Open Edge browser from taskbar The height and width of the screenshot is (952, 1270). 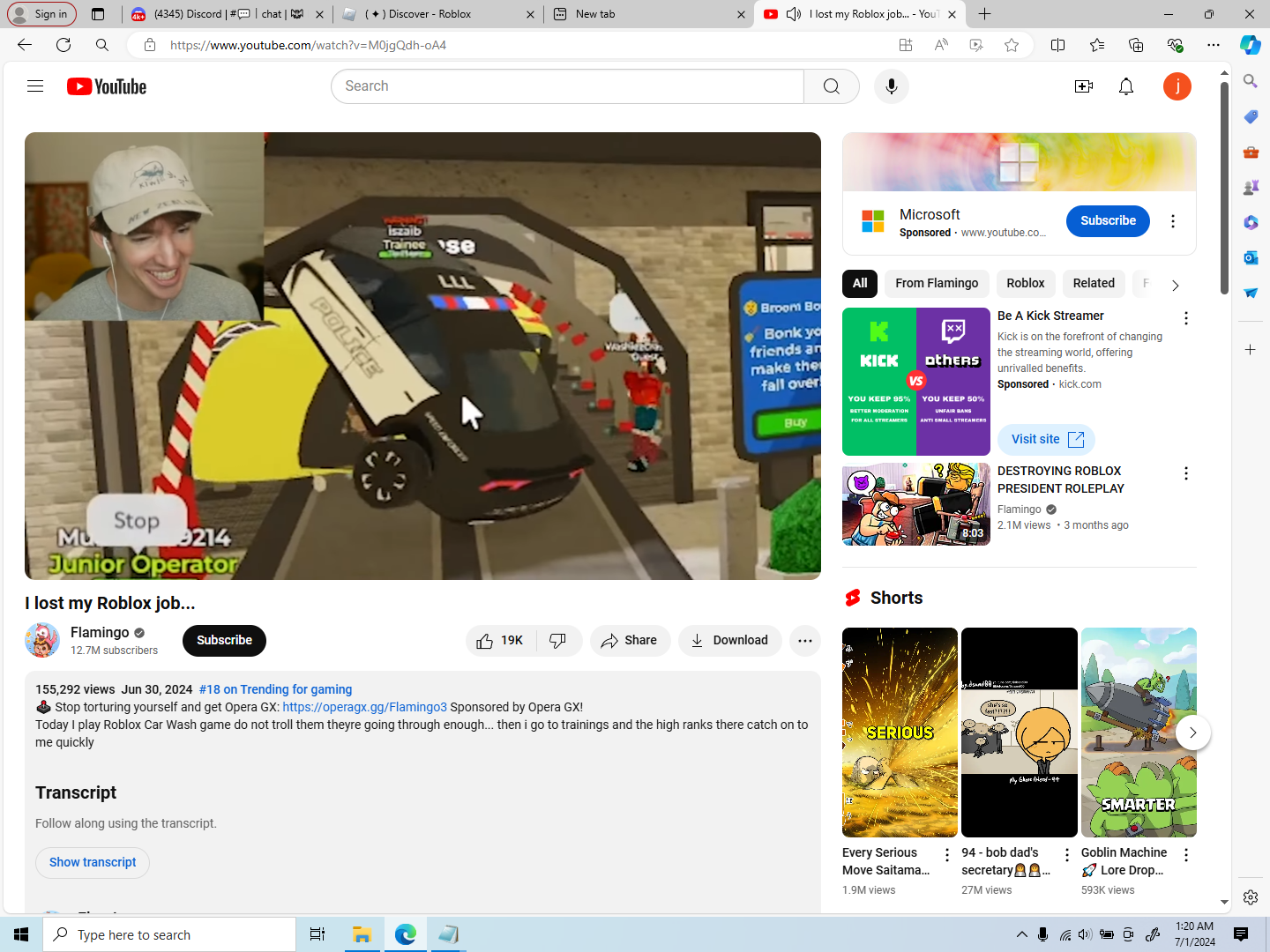tap(406, 934)
